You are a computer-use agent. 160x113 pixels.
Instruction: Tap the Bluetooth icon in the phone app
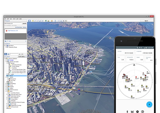(127, 111)
